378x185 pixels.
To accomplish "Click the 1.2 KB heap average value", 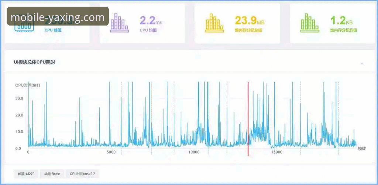I will (341, 21).
